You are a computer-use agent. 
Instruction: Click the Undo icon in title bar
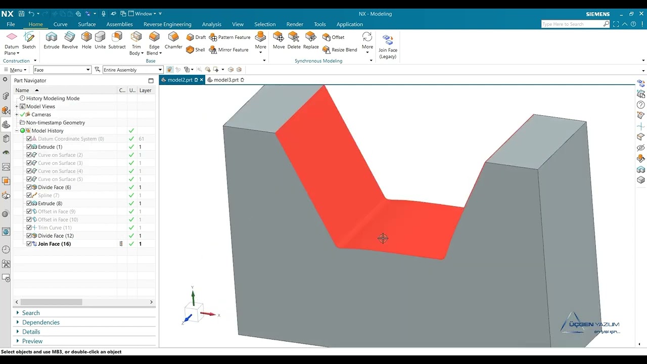pos(31,14)
